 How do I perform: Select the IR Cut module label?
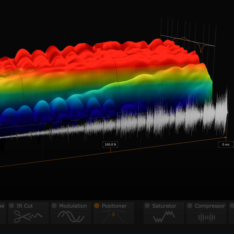click(25, 206)
